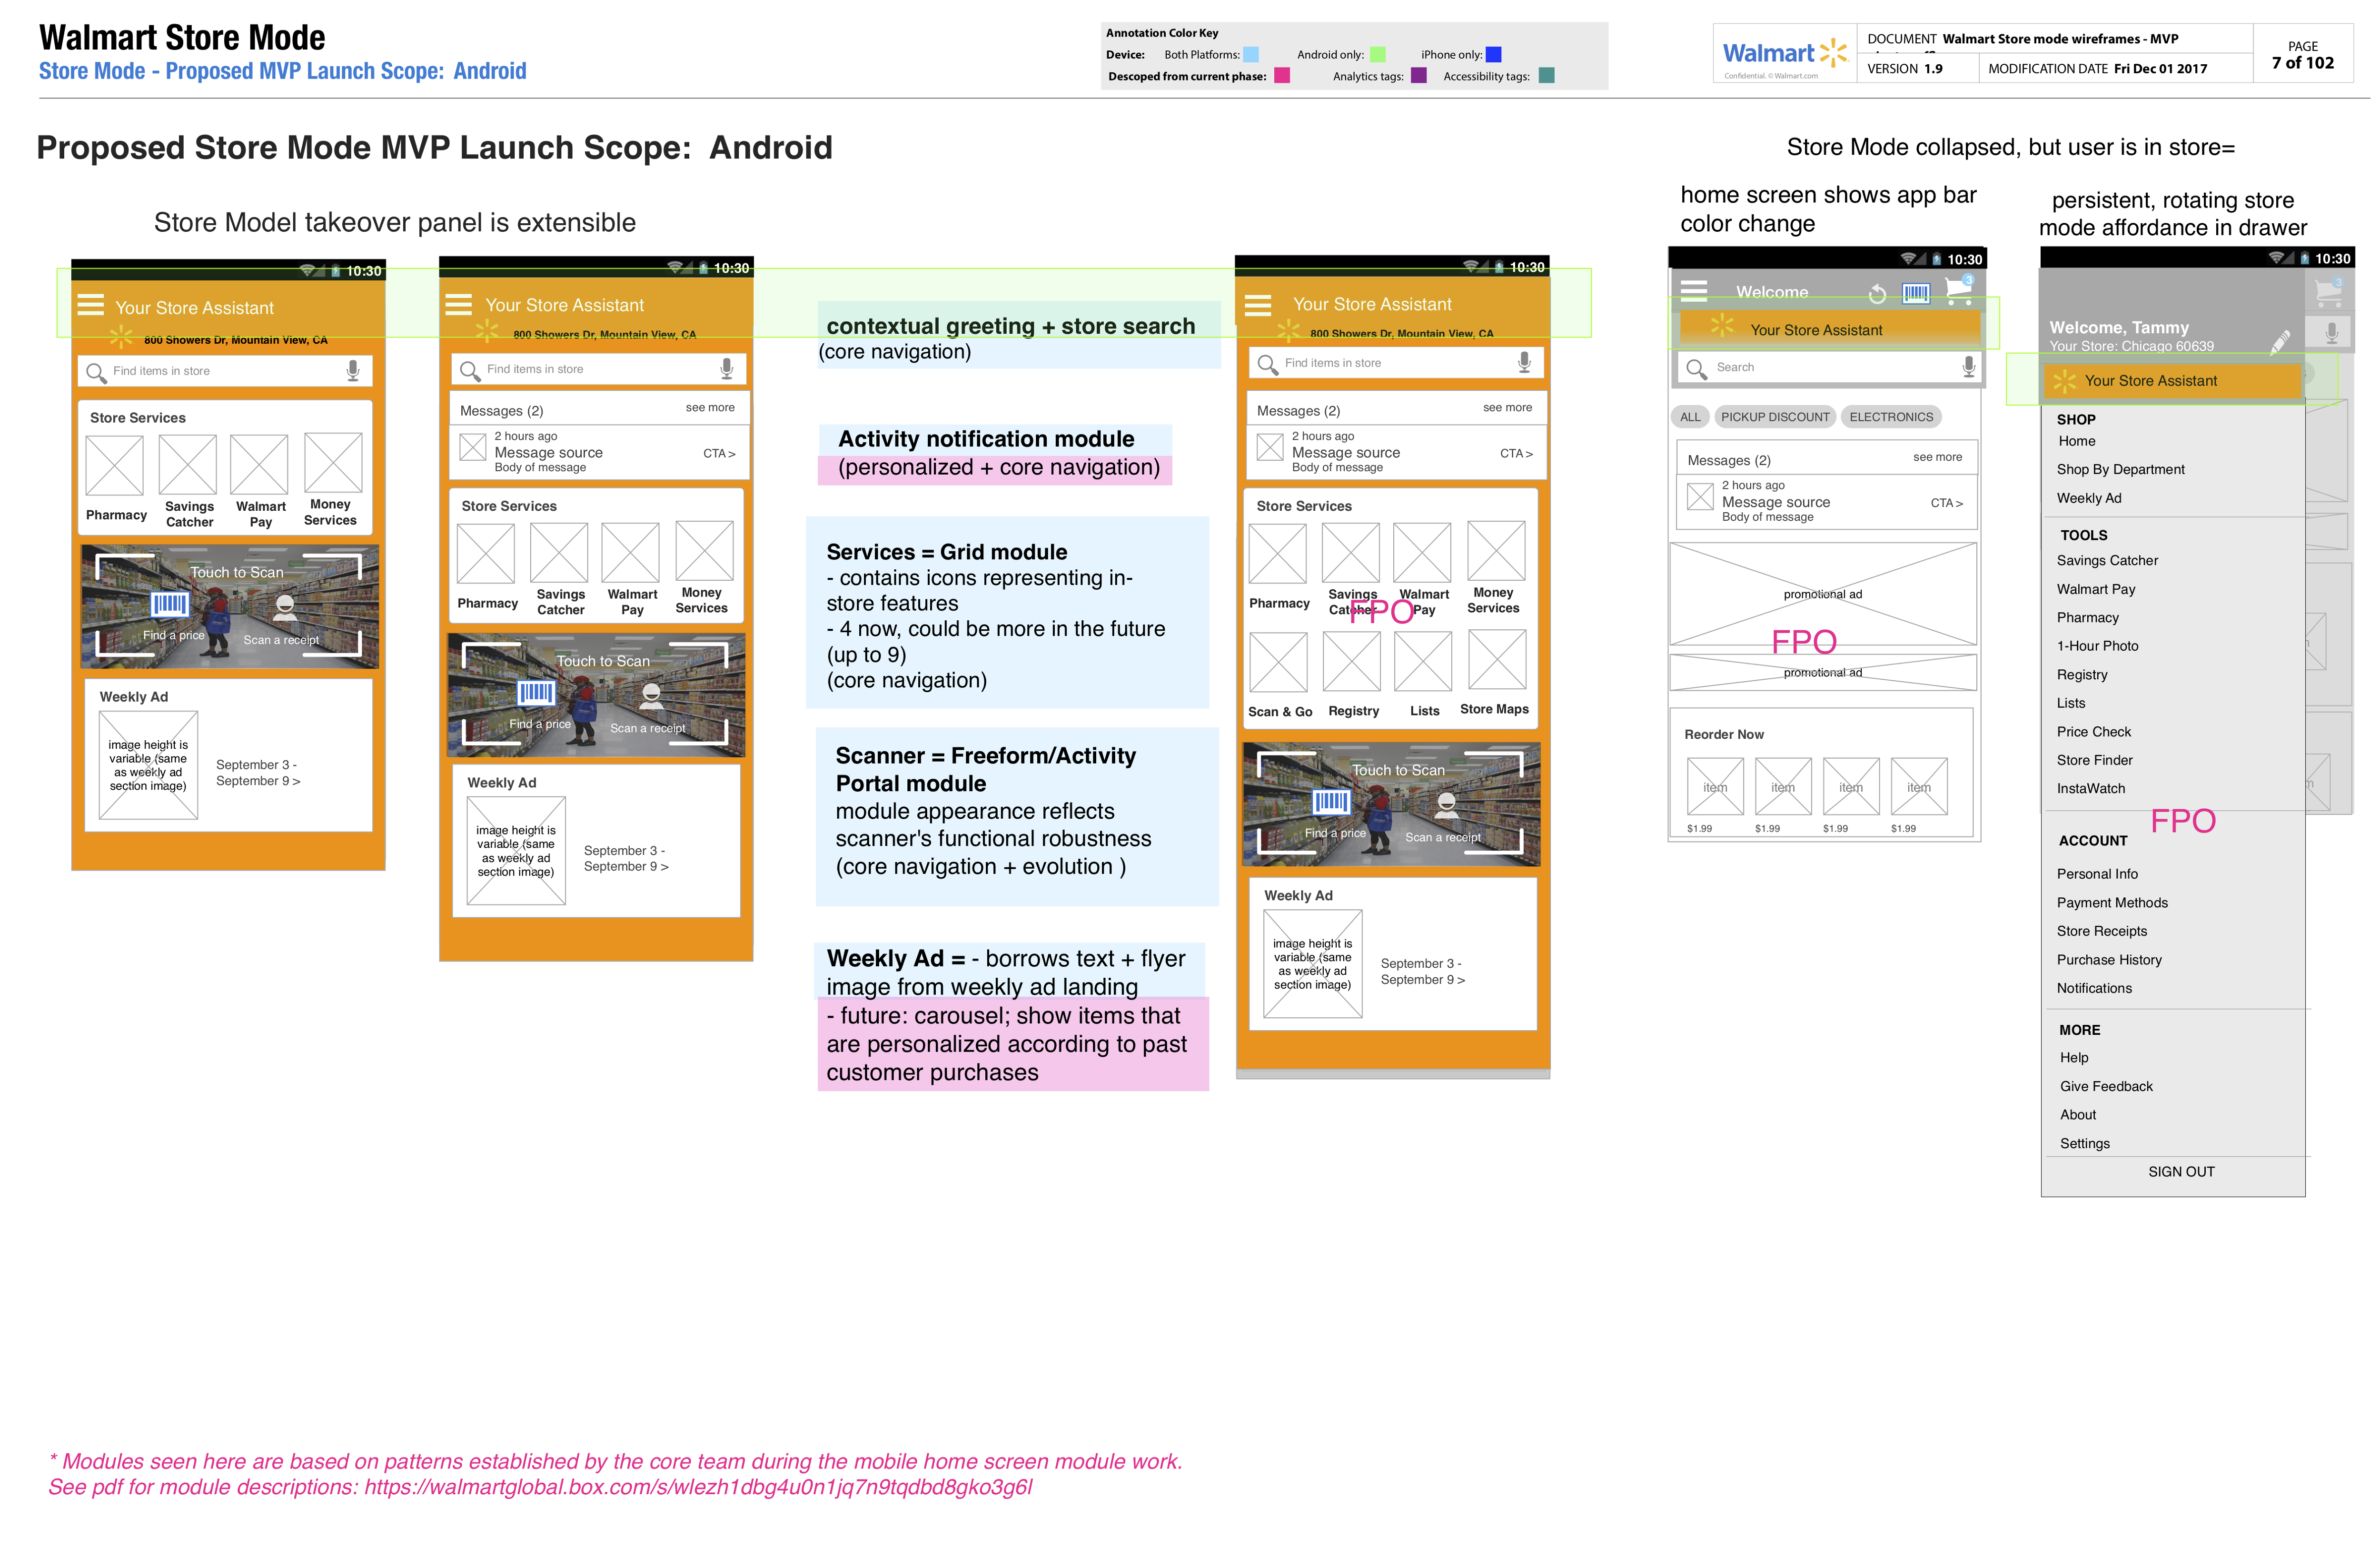This screenshot has height=1548, width=2380.
Task: Open Settings in the drawer MORE section
Action: point(2084,1144)
